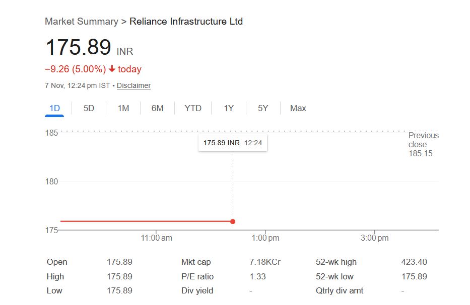470x305 pixels.
Task: Click the Market Summary breadcrumb
Action: coord(81,22)
